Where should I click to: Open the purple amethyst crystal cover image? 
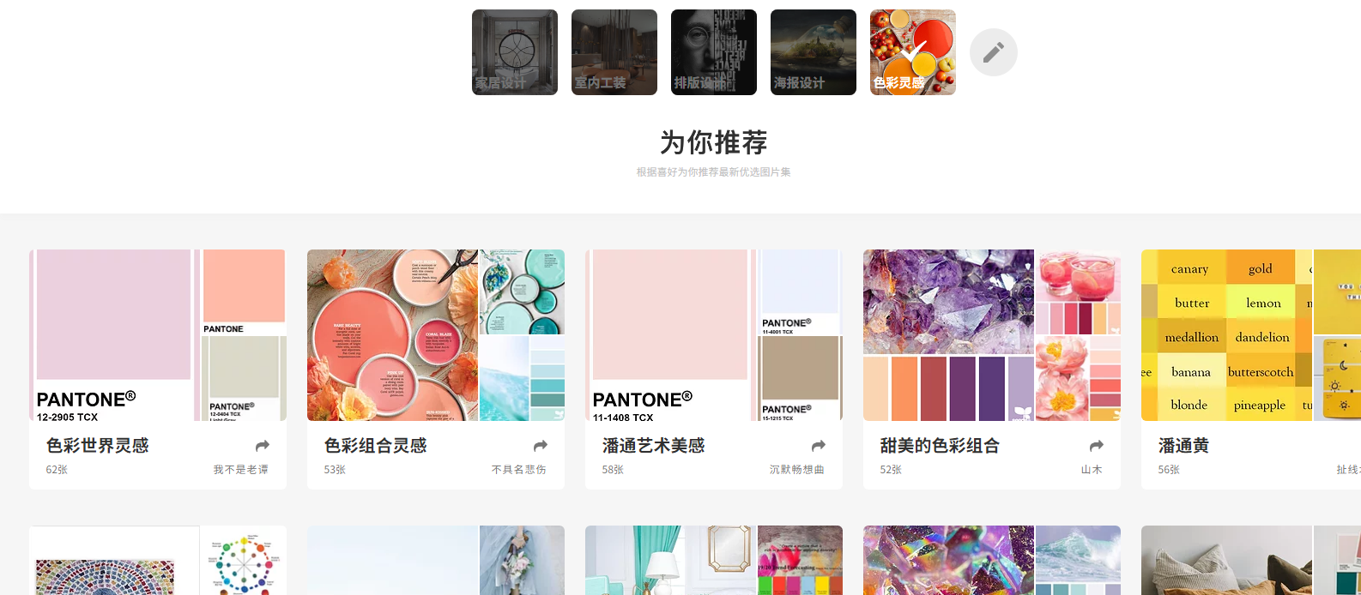pyautogui.click(x=948, y=335)
